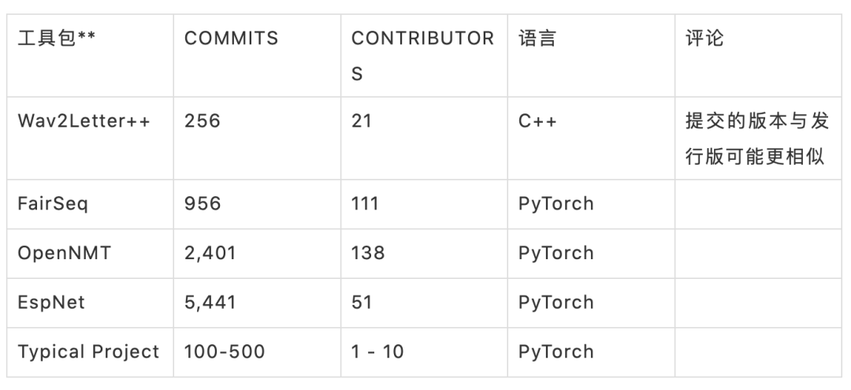Click the 5,441 commits value
Screen dimensions: 851x390
(210, 302)
